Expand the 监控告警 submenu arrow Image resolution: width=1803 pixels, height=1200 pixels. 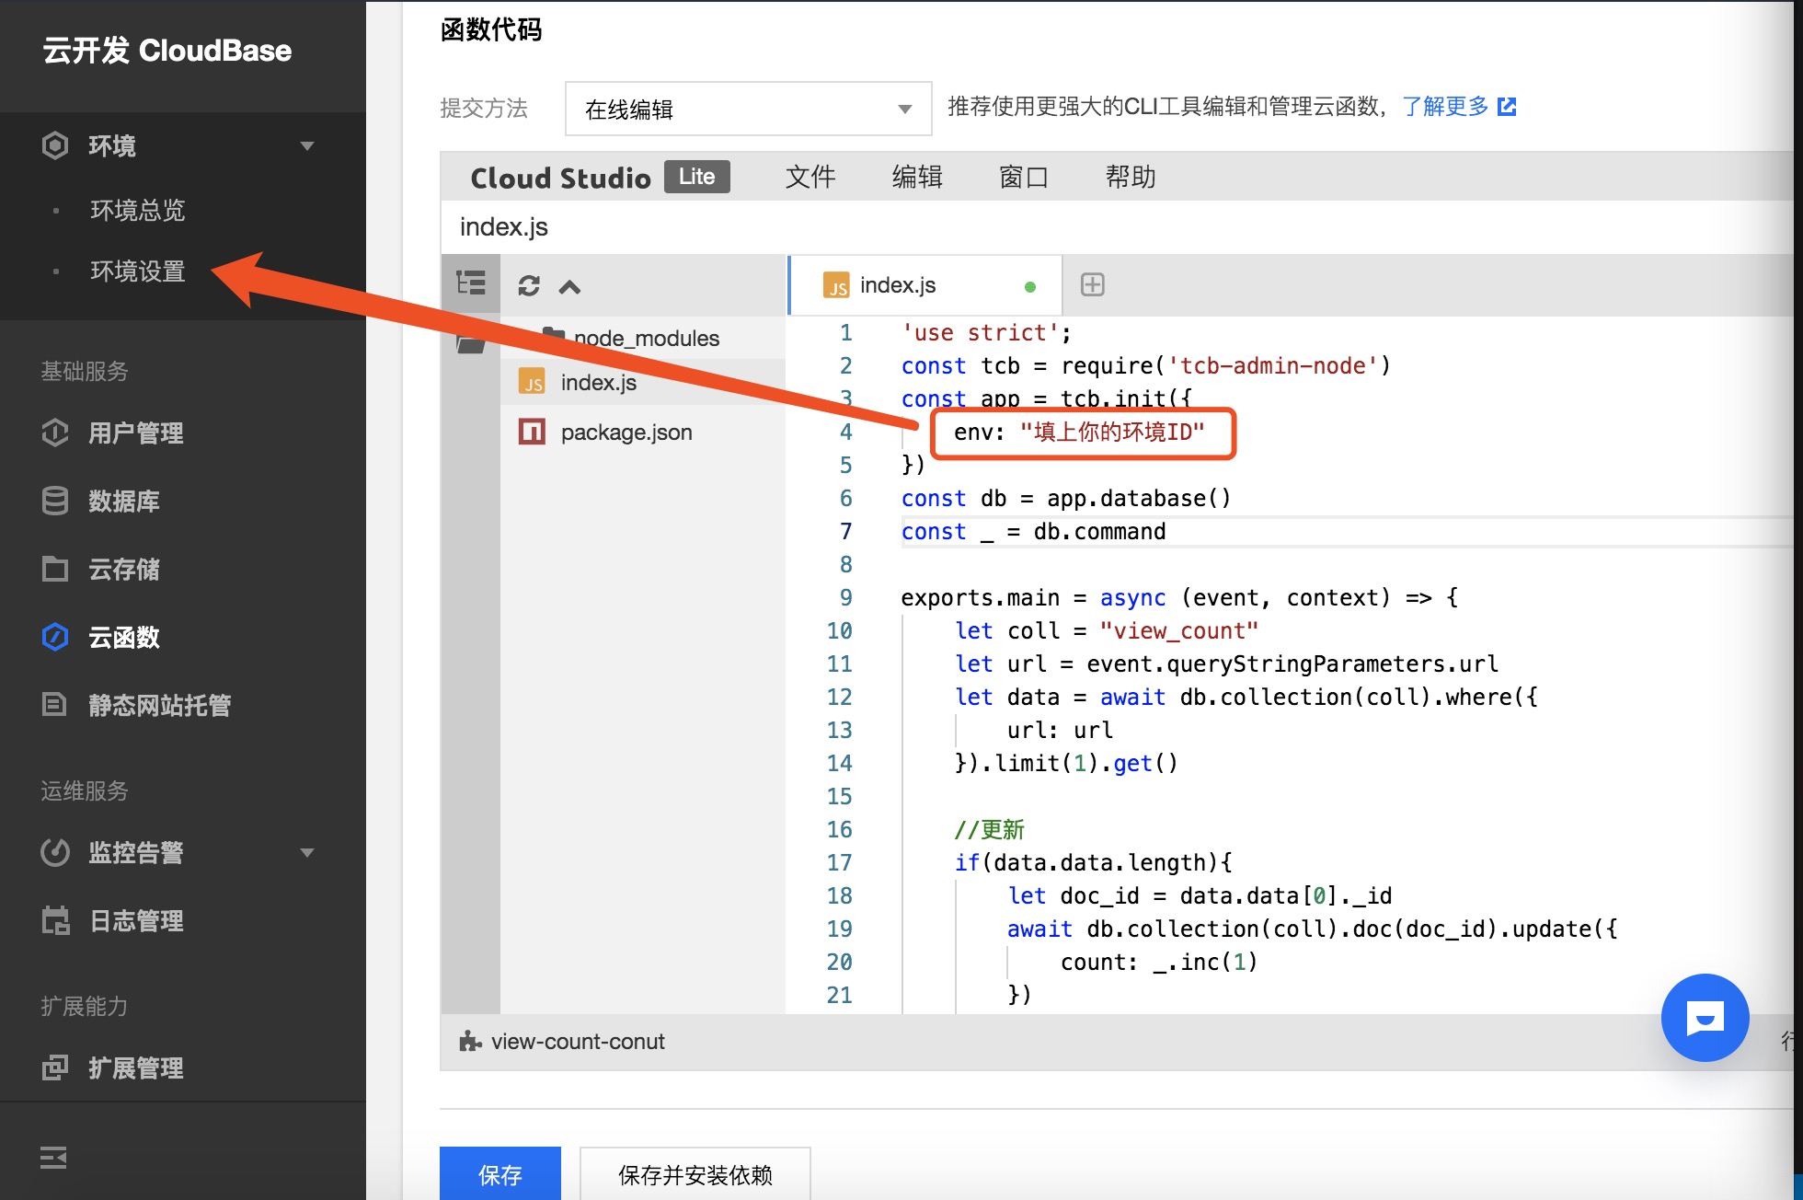307,852
